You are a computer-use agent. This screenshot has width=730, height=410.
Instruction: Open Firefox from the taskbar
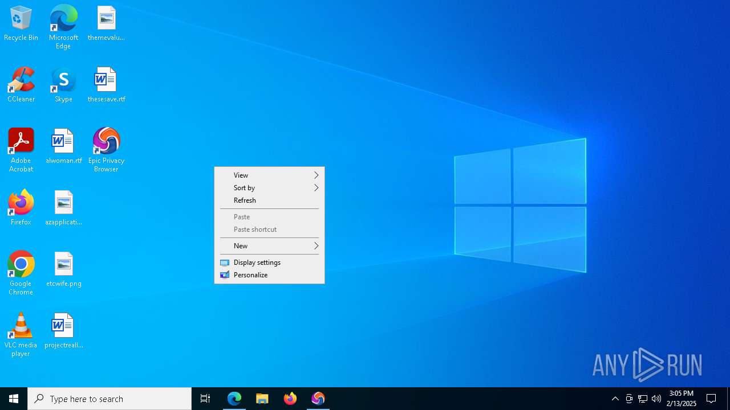tap(290, 399)
